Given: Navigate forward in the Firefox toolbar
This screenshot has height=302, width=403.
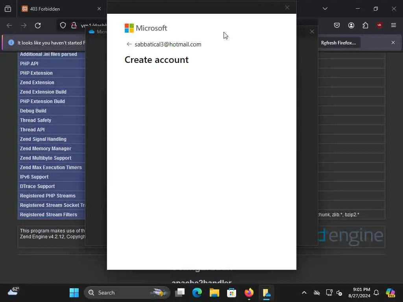Looking at the screenshot, I should [x=24, y=26].
